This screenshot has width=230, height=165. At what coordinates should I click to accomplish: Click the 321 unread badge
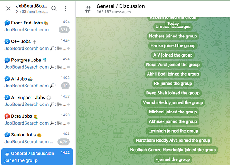64,30
